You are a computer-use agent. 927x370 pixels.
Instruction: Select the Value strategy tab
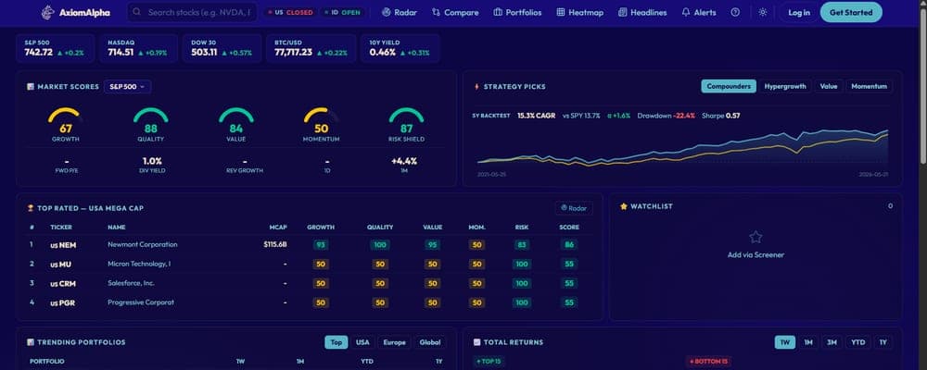point(828,86)
